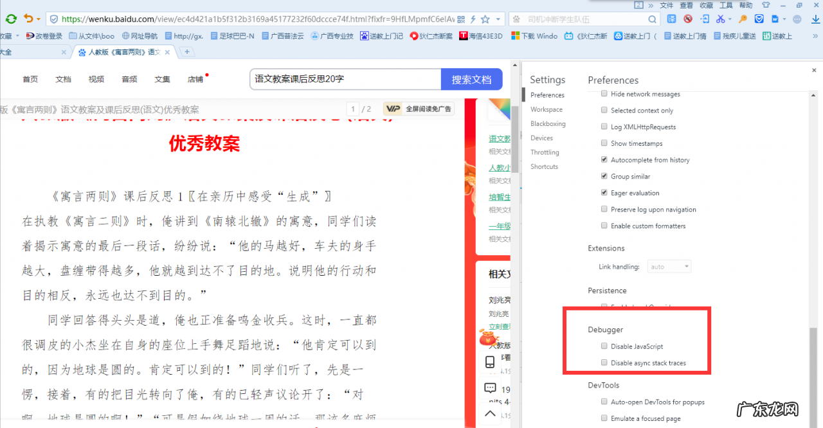Screen dimensions: 823x428
Task: Open the key-shaped password manager icon
Action: (x=742, y=19)
